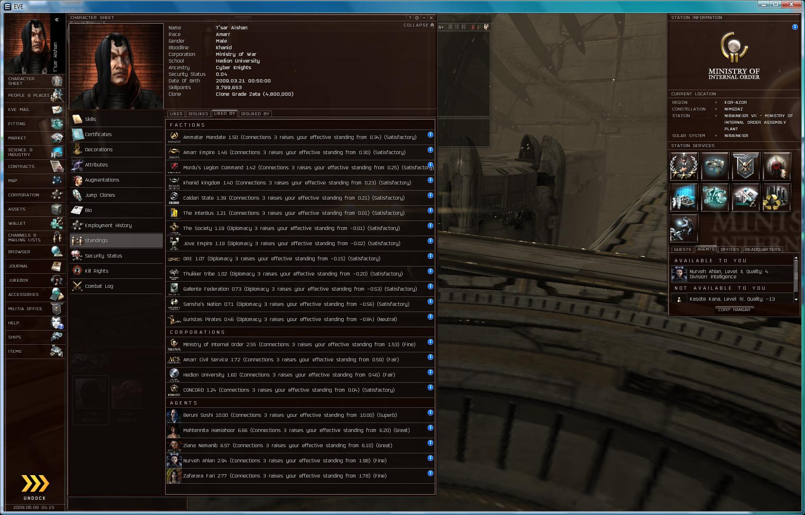Click the skull-and-shield station service icon
The image size is (805, 515).
746,166
